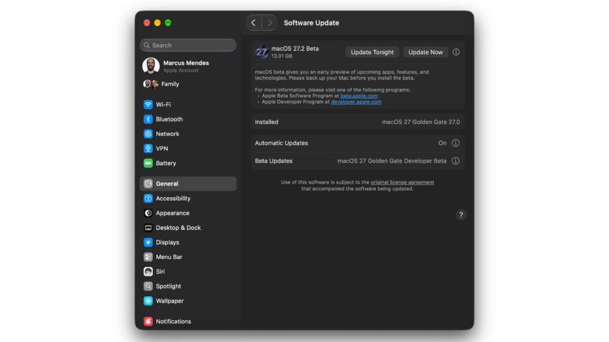
Task: Open Notifications bell icon
Action: 148,321
